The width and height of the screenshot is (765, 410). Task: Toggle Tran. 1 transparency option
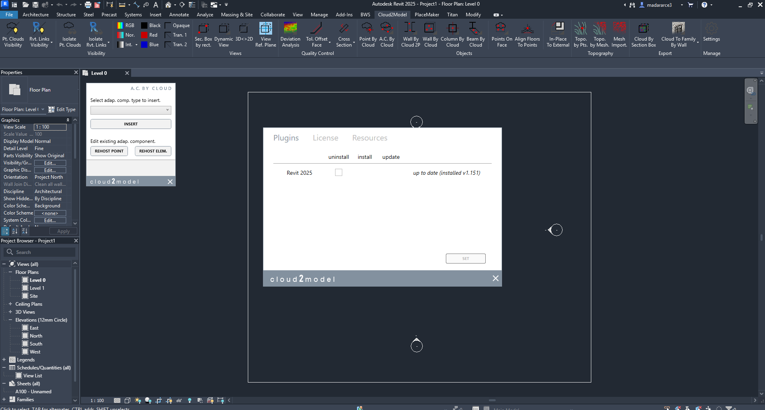(x=176, y=35)
